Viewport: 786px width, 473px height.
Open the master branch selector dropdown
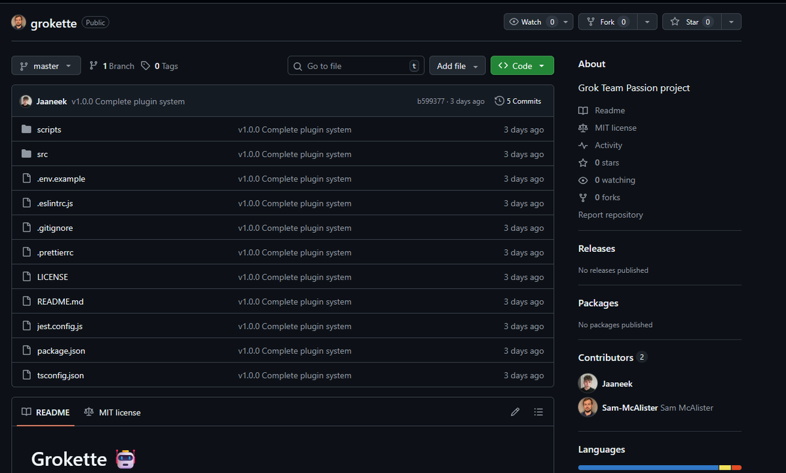pos(46,65)
